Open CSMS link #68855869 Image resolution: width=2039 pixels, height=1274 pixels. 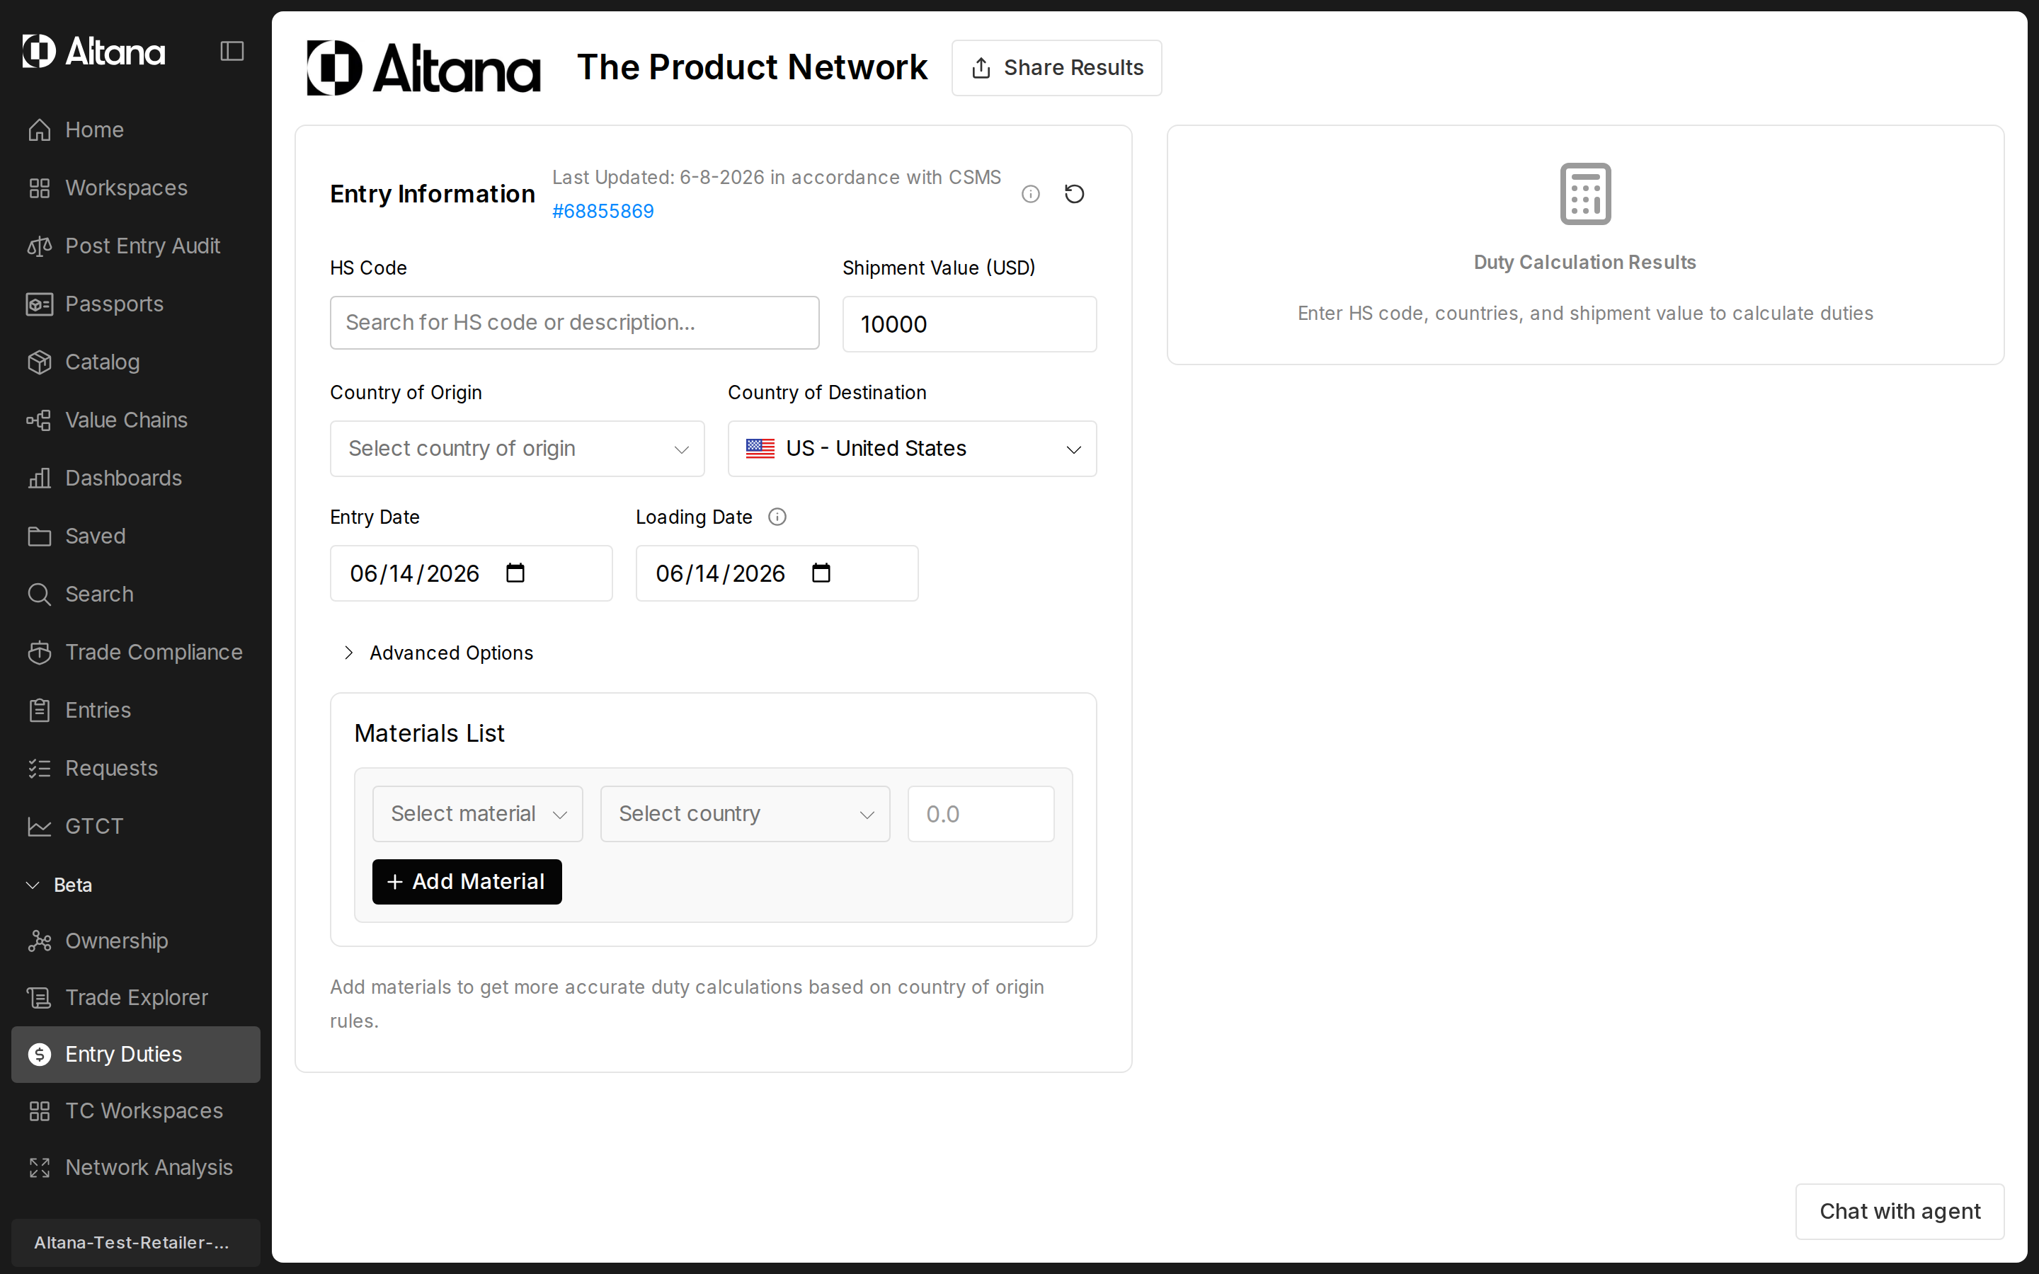[x=603, y=212]
